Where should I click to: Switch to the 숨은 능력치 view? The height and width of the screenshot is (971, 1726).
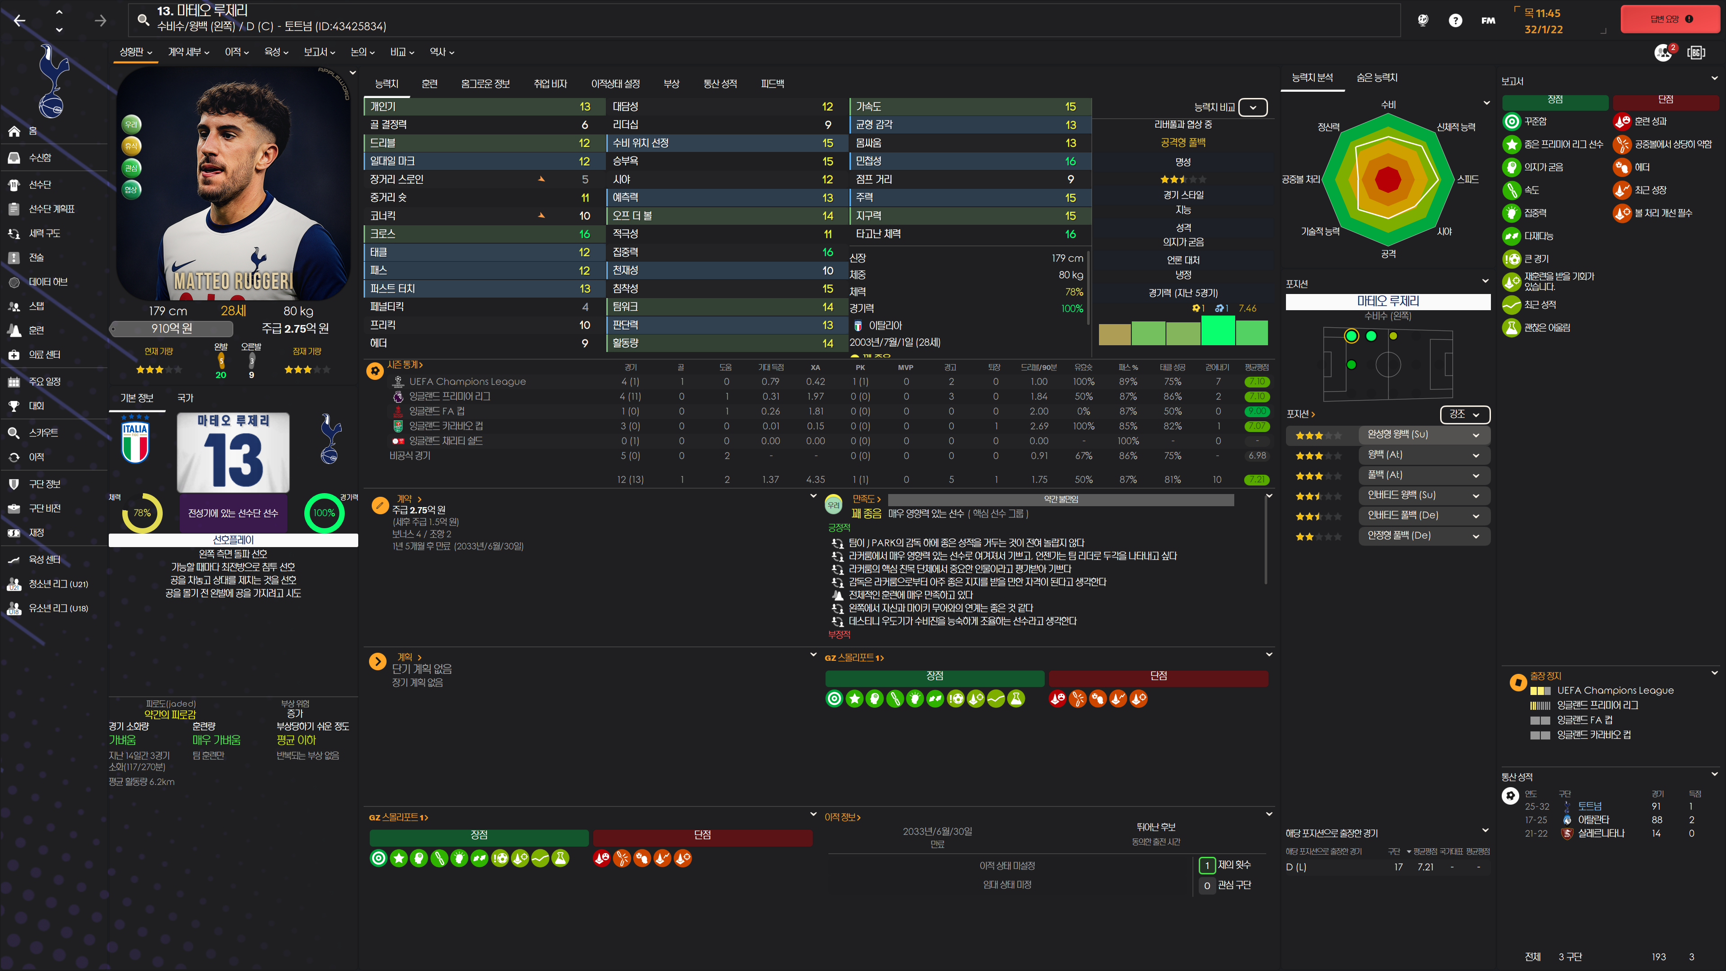pos(1377,78)
